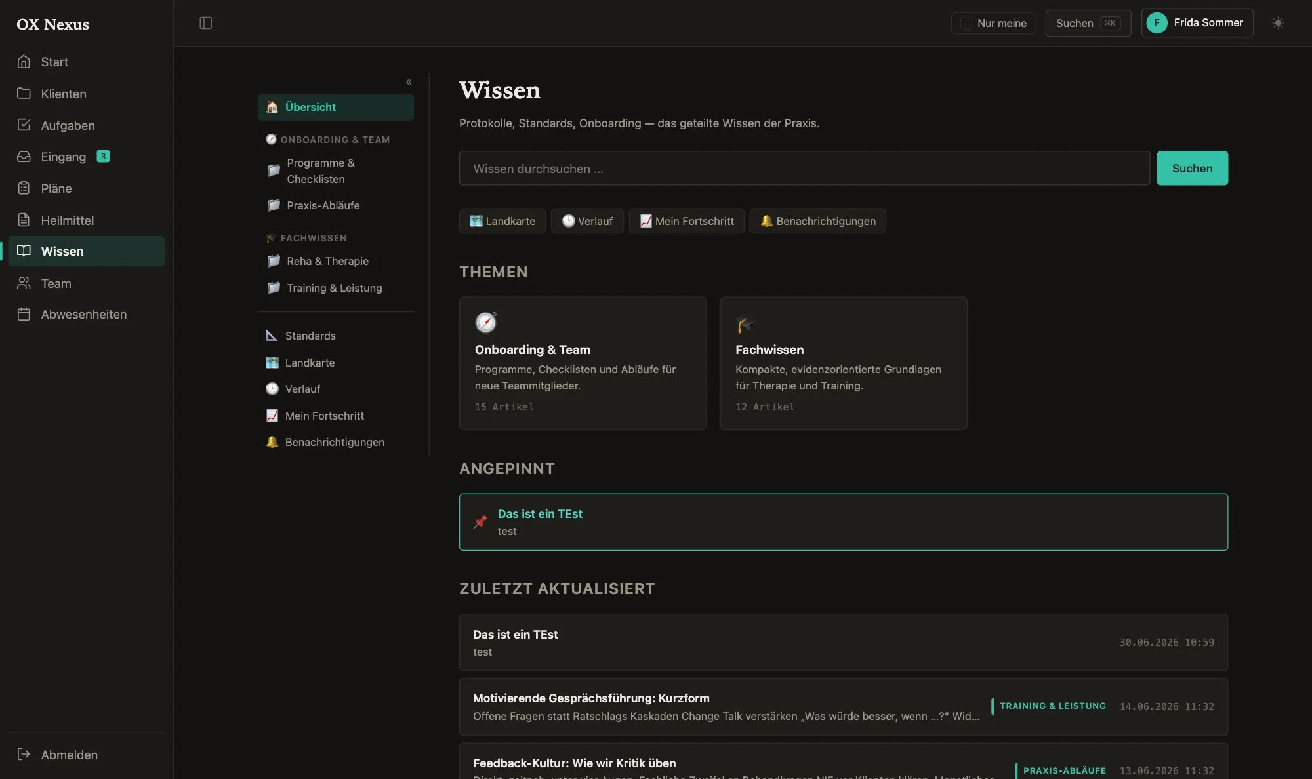This screenshot has height=779, width=1312.
Task: Open Das ist ein TEst dated 30.06.2026
Action: coord(844,643)
